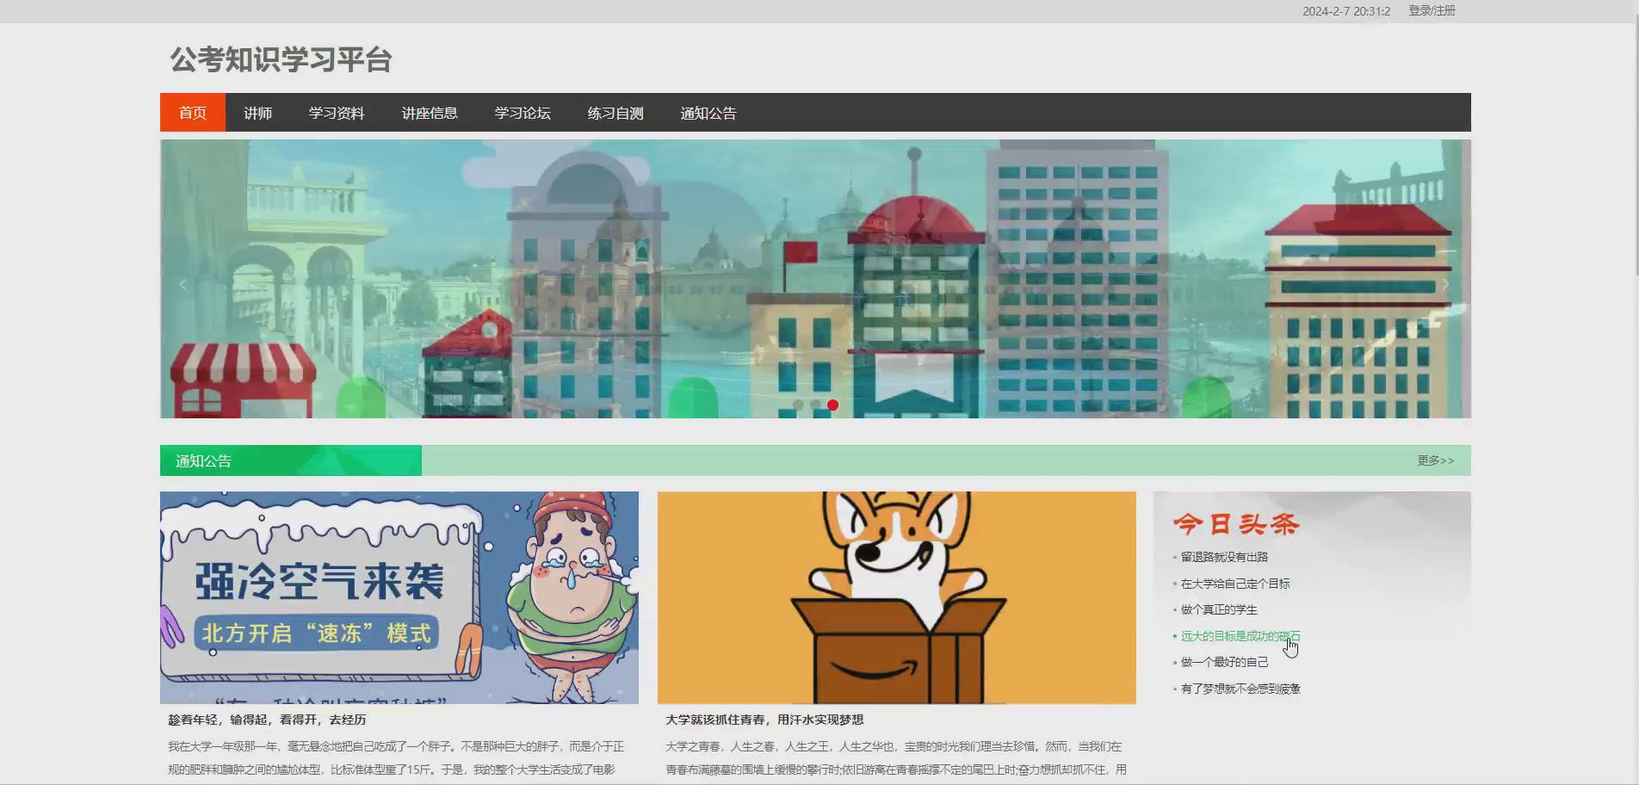
Task: Click the cold-air weather article image
Action: pos(399,598)
